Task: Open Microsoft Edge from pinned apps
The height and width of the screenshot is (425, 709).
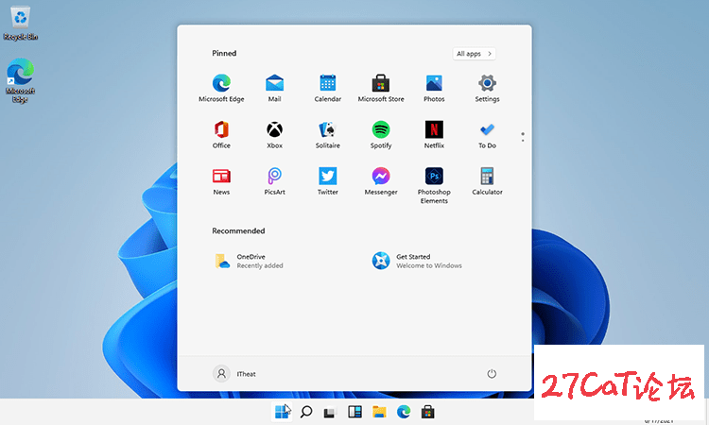Action: [x=221, y=88]
